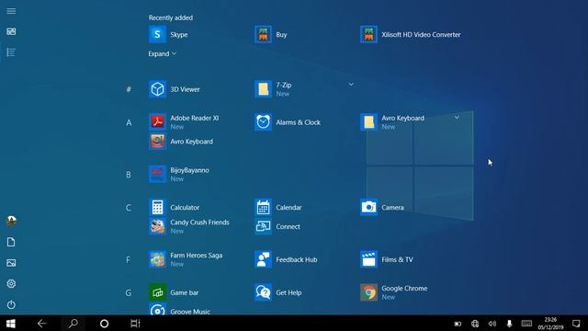The image size is (588, 331).
Task: Jump to letter A section header
Action: pyautogui.click(x=129, y=122)
